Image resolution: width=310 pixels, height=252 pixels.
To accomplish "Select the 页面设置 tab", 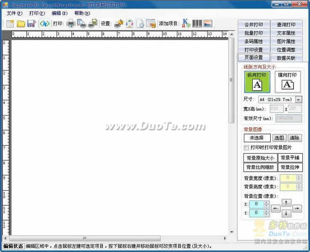I will [x=254, y=58].
